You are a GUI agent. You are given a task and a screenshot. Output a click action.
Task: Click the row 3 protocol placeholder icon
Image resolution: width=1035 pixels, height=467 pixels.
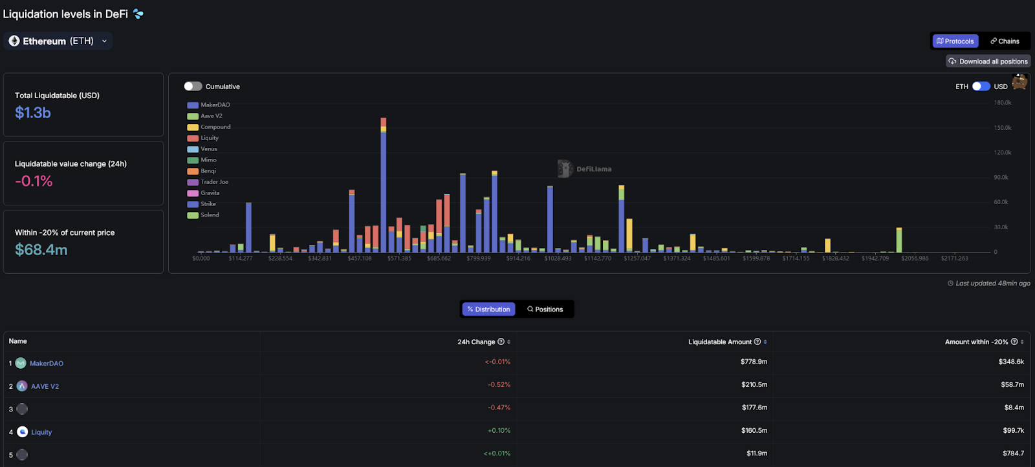22,409
